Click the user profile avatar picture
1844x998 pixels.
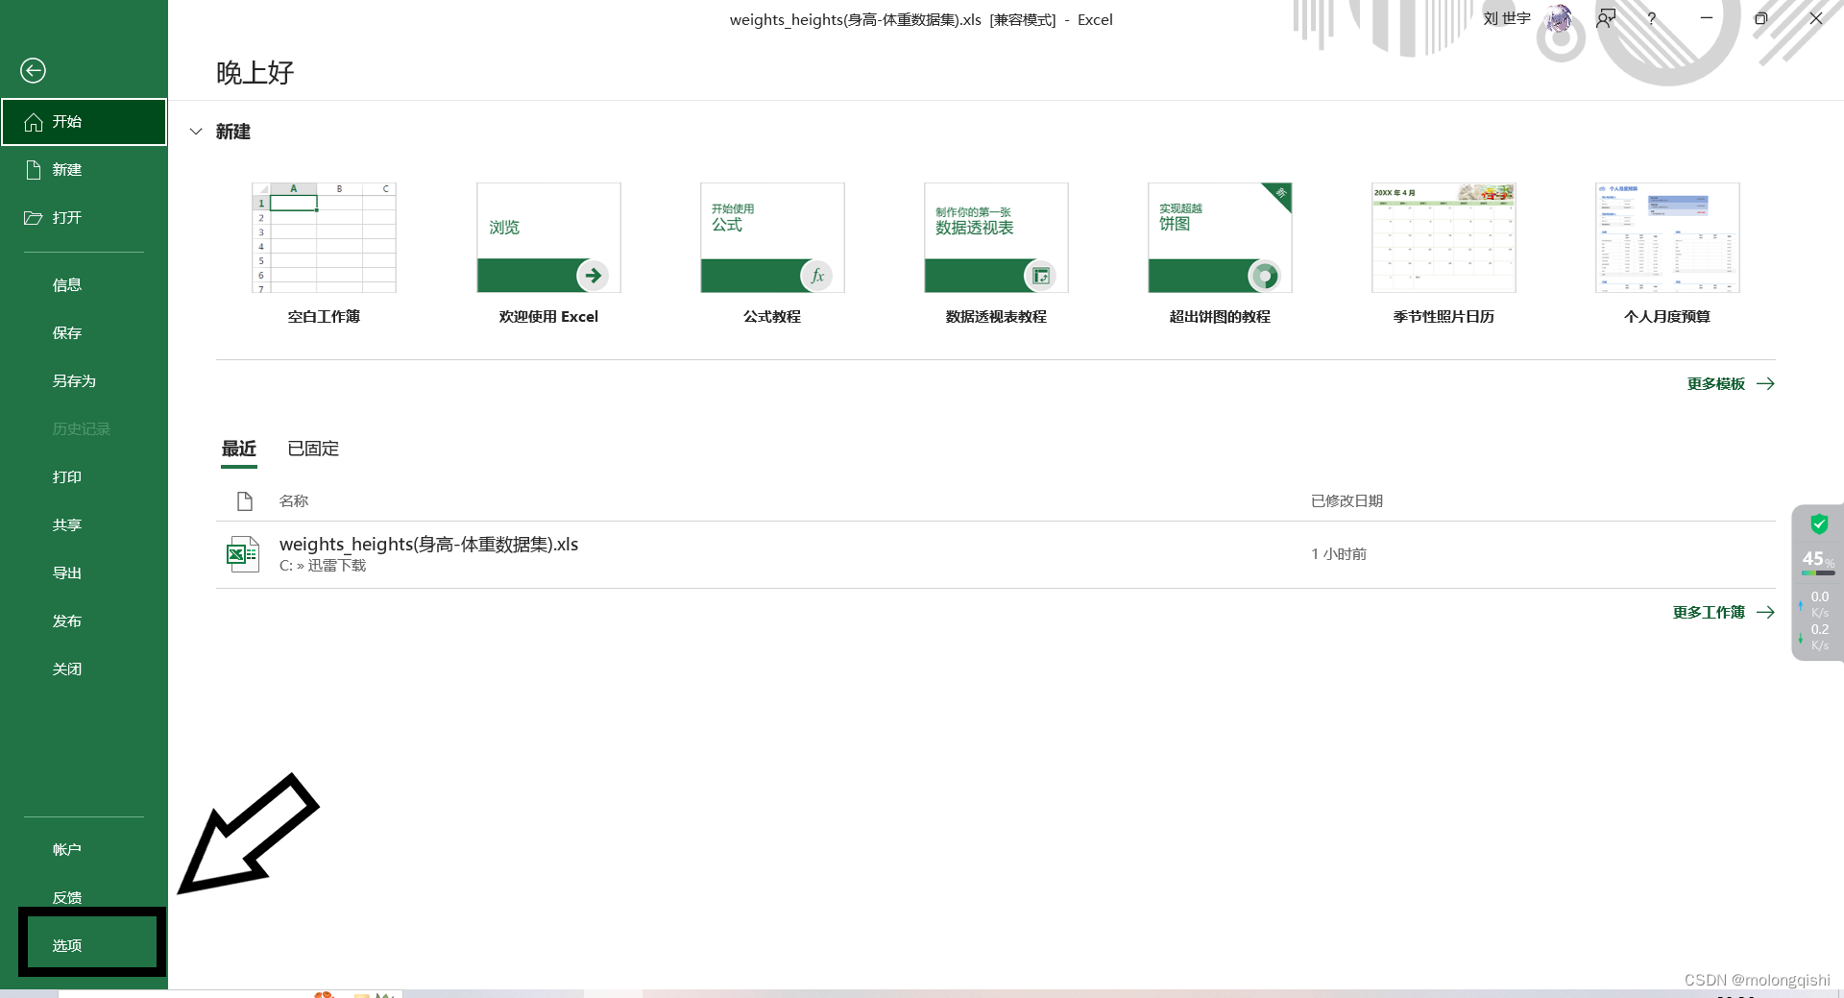[x=1560, y=18]
